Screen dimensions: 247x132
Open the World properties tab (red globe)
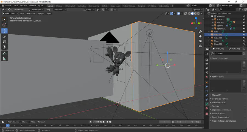pyautogui.click(x=207, y=77)
